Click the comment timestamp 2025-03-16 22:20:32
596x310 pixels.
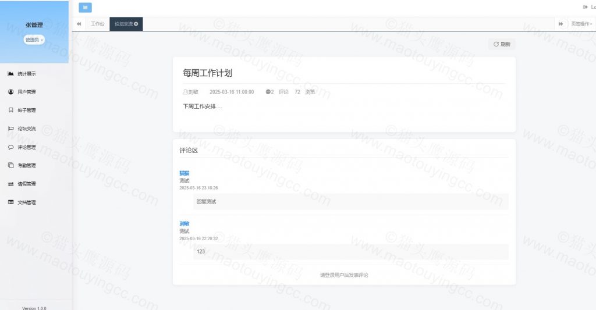tap(199, 238)
